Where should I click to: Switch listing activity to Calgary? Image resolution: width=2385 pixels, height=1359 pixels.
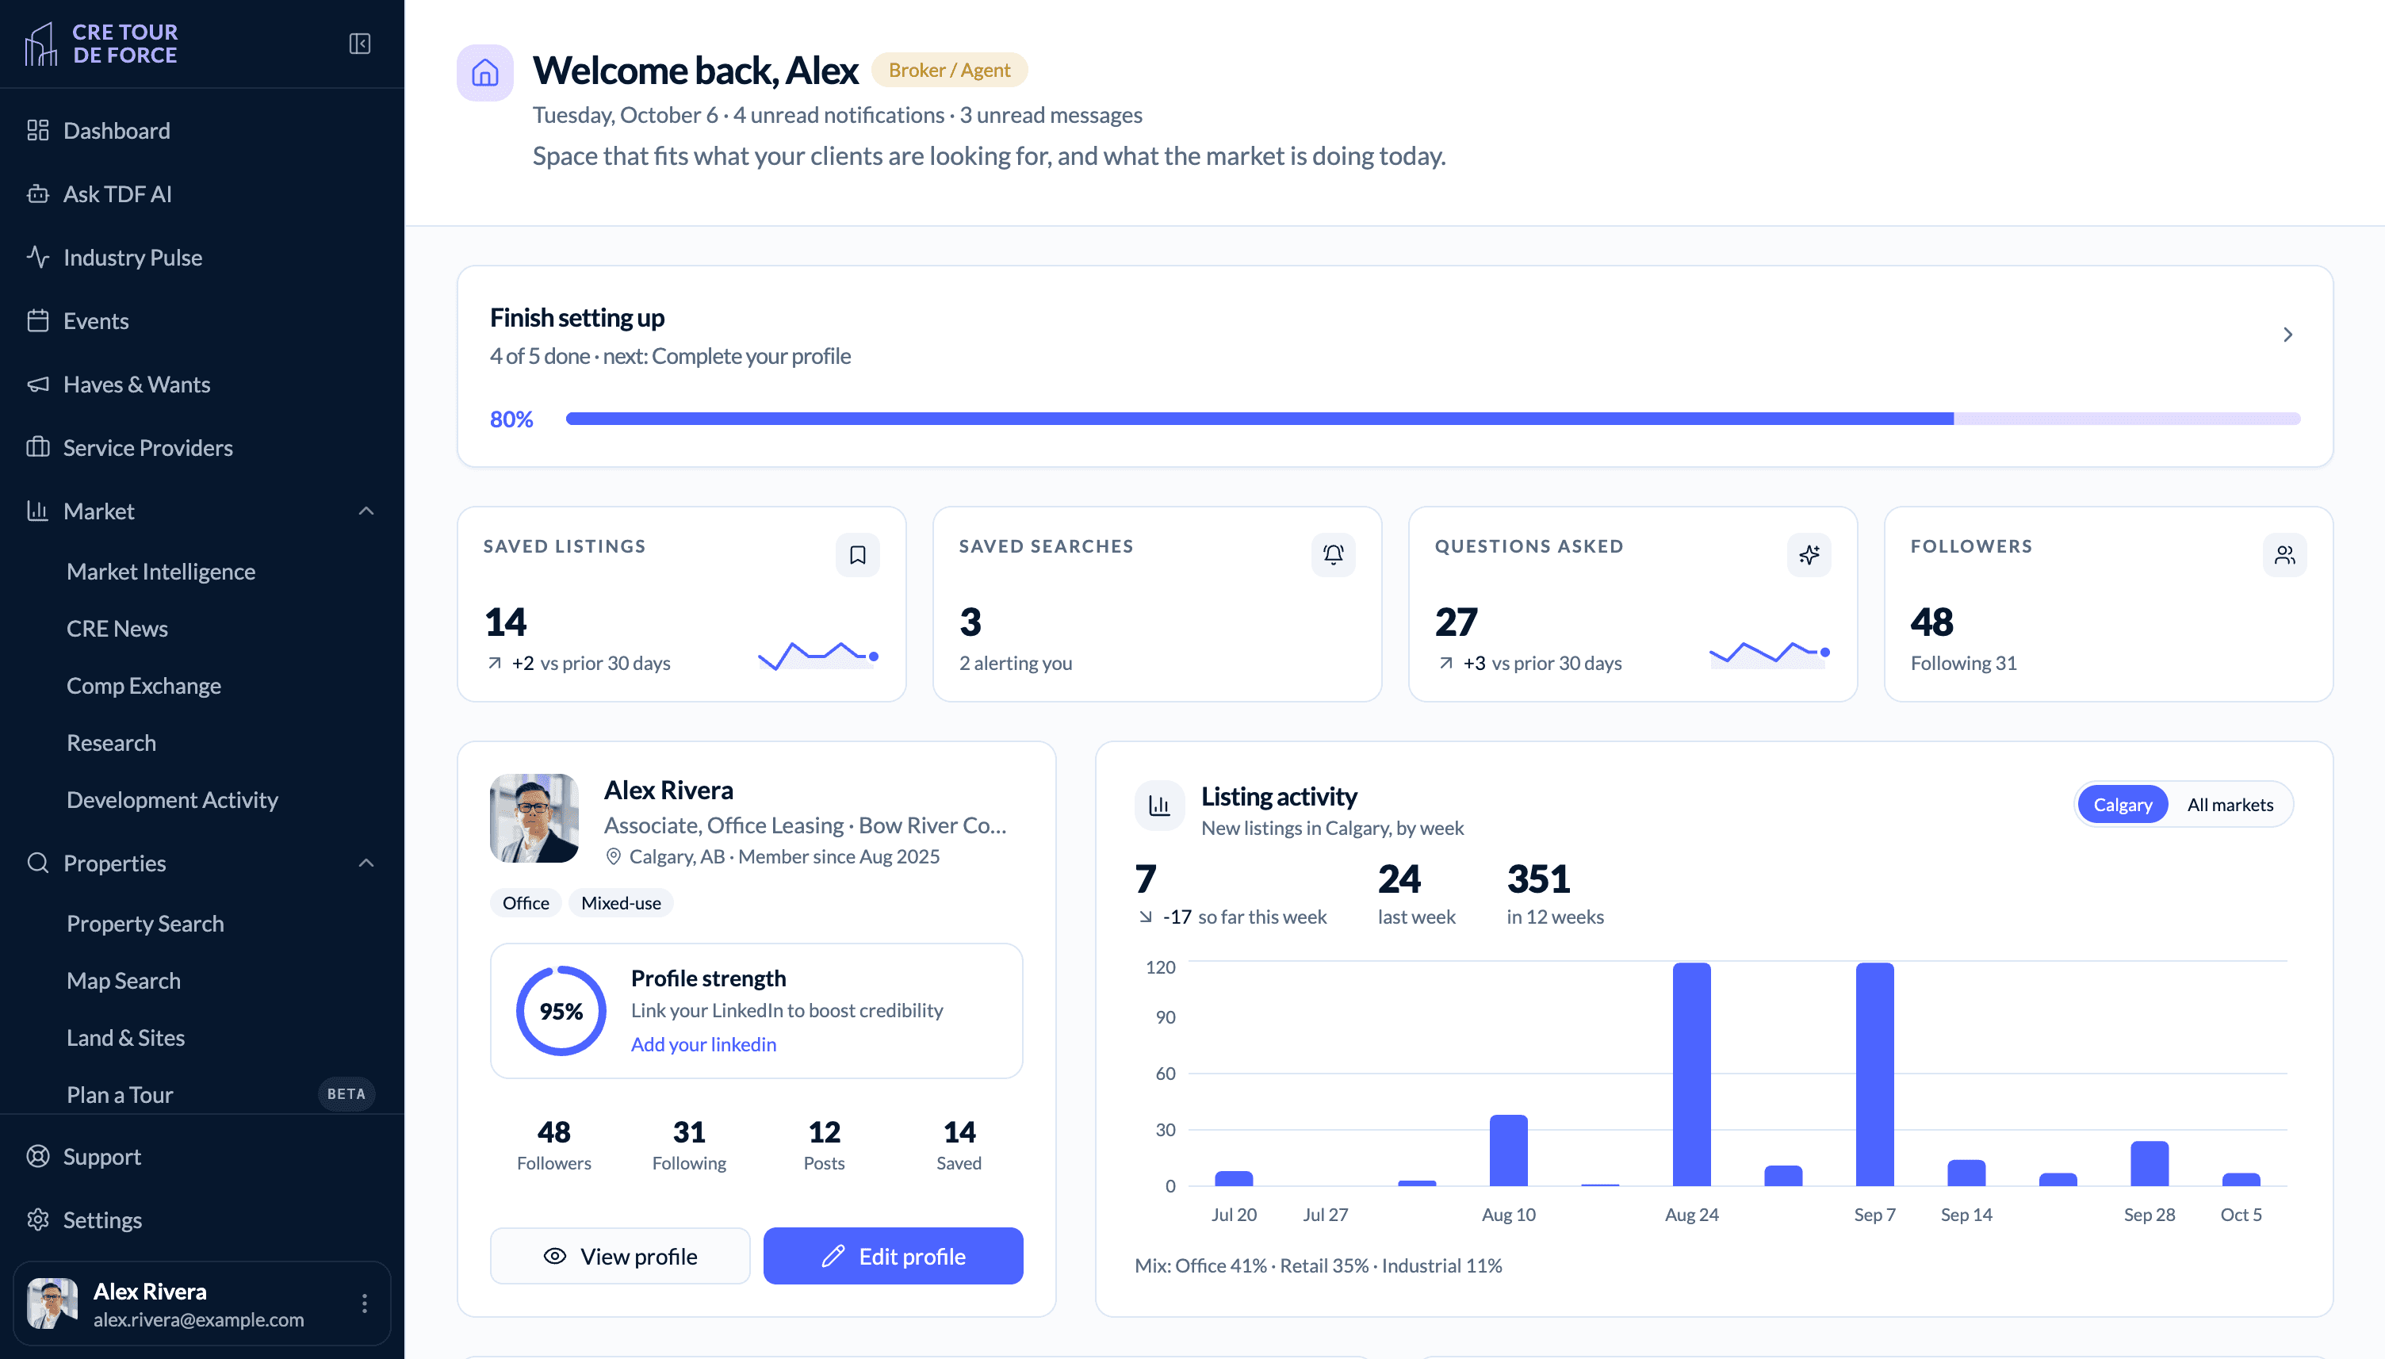2122,805
